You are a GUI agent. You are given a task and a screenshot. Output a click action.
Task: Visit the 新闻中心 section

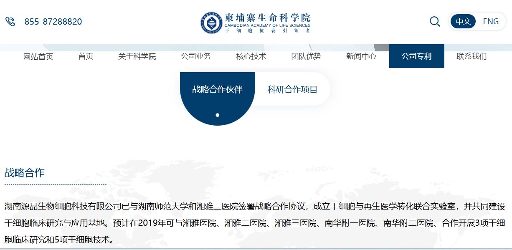pos(361,56)
